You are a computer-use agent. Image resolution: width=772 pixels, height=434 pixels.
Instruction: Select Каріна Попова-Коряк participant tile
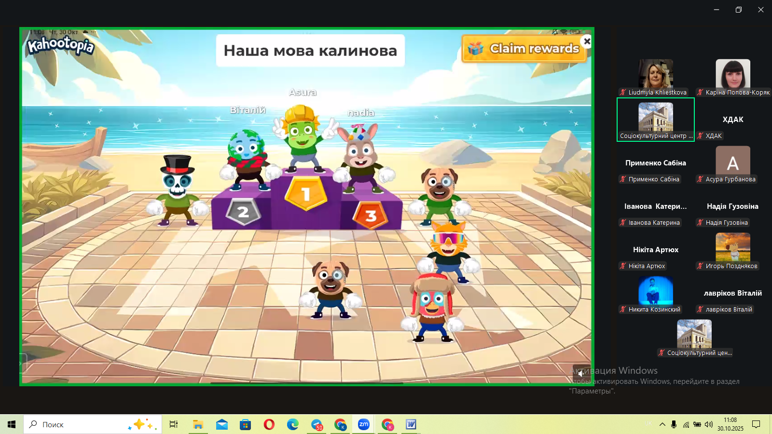point(732,74)
